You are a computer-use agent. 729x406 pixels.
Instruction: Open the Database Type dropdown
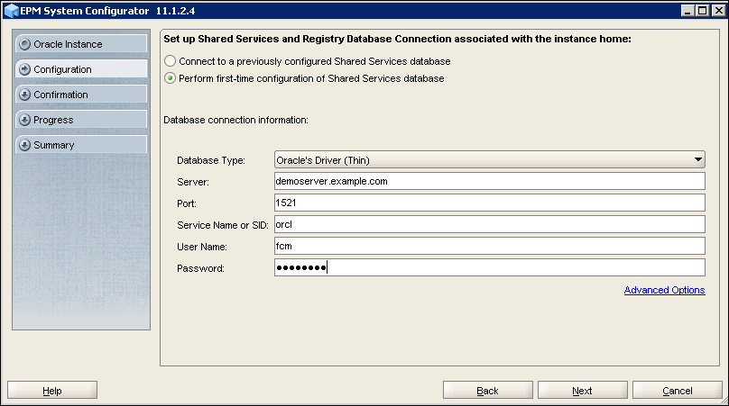490,159
